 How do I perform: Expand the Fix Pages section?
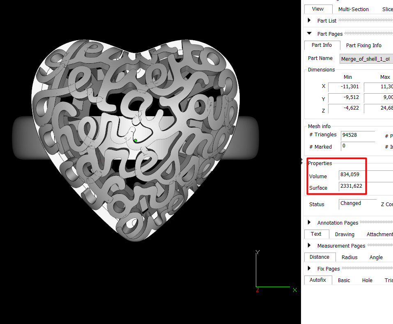tap(309, 269)
